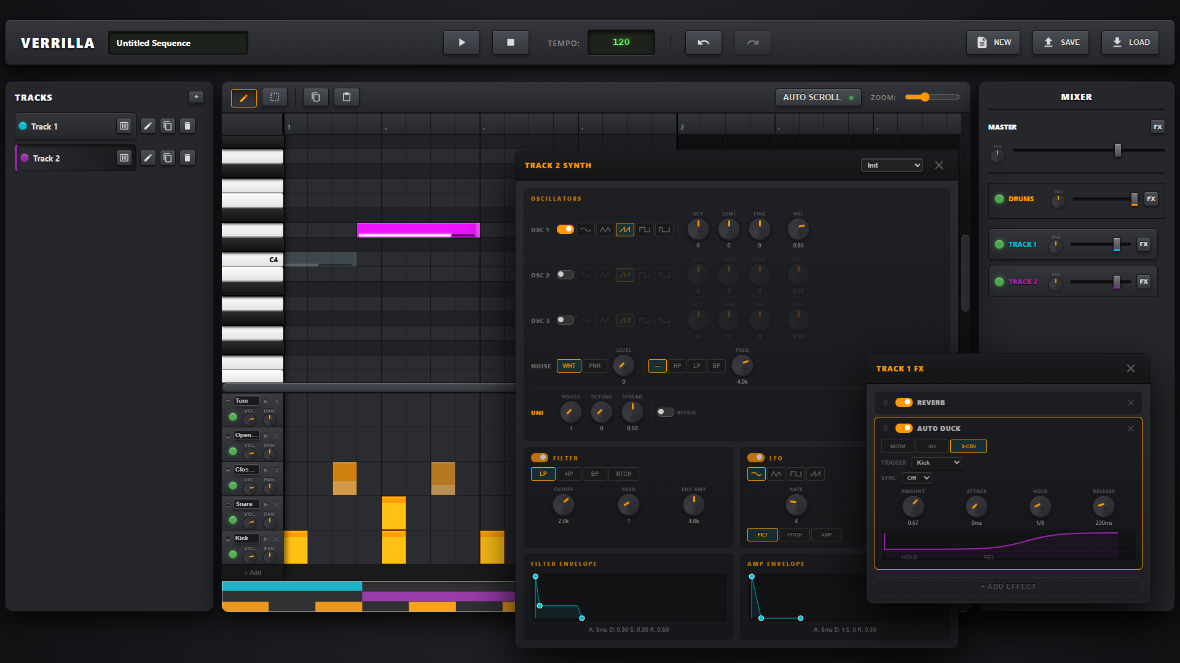Expand the Trigger Kick dropdown
This screenshot has width=1180, height=663.
tap(937, 463)
